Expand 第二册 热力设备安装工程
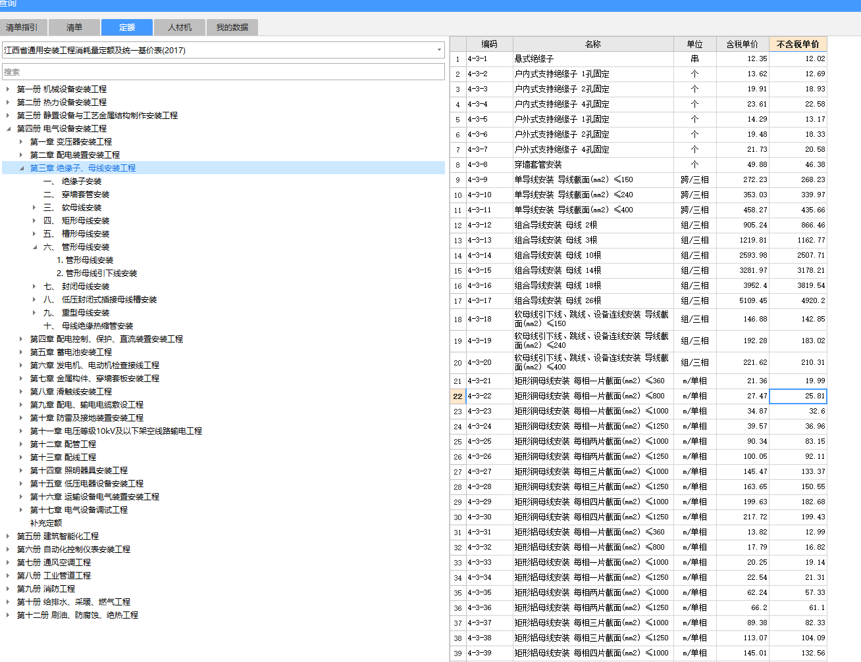The image size is (861, 662). point(8,102)
